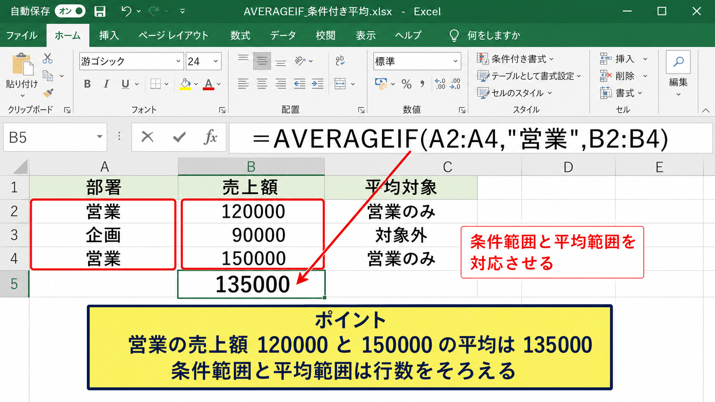Increase decimal places
The height and width of the screenshot is (402, 715).
click(440, 84)
